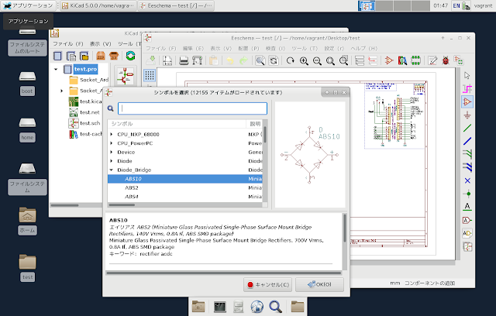Open the boot drive desktop icon

click(27, 84)
